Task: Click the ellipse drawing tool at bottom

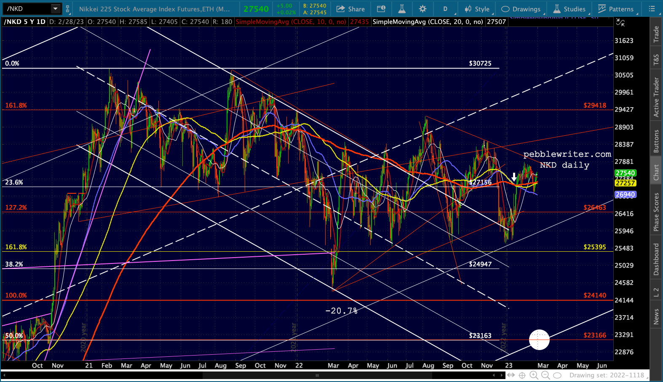Action: click(557, 375)
